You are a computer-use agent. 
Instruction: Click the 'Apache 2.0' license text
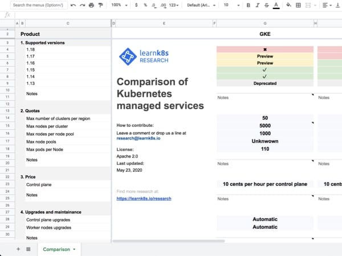click(x=127, y=156)
